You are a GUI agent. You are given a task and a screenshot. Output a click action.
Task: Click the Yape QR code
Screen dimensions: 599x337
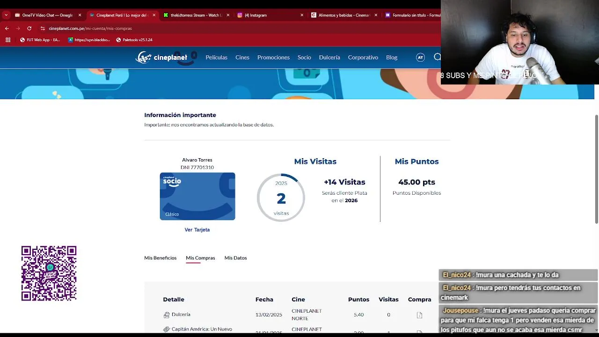(x=49, y=273)
